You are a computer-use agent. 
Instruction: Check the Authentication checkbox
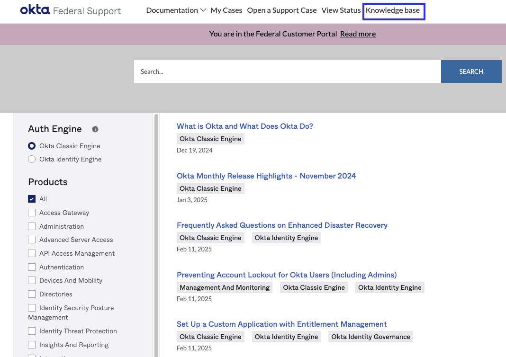tap(32, 267)
